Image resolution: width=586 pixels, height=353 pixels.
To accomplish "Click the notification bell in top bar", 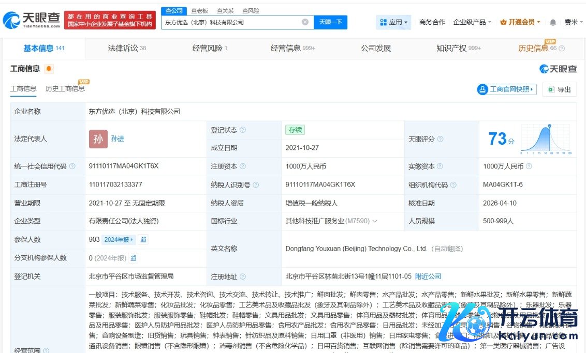I will click(553, 22).
